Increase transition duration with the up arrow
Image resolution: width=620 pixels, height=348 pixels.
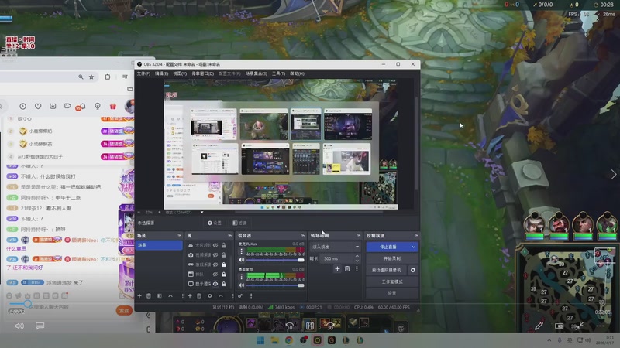click(x=357, y=256)
